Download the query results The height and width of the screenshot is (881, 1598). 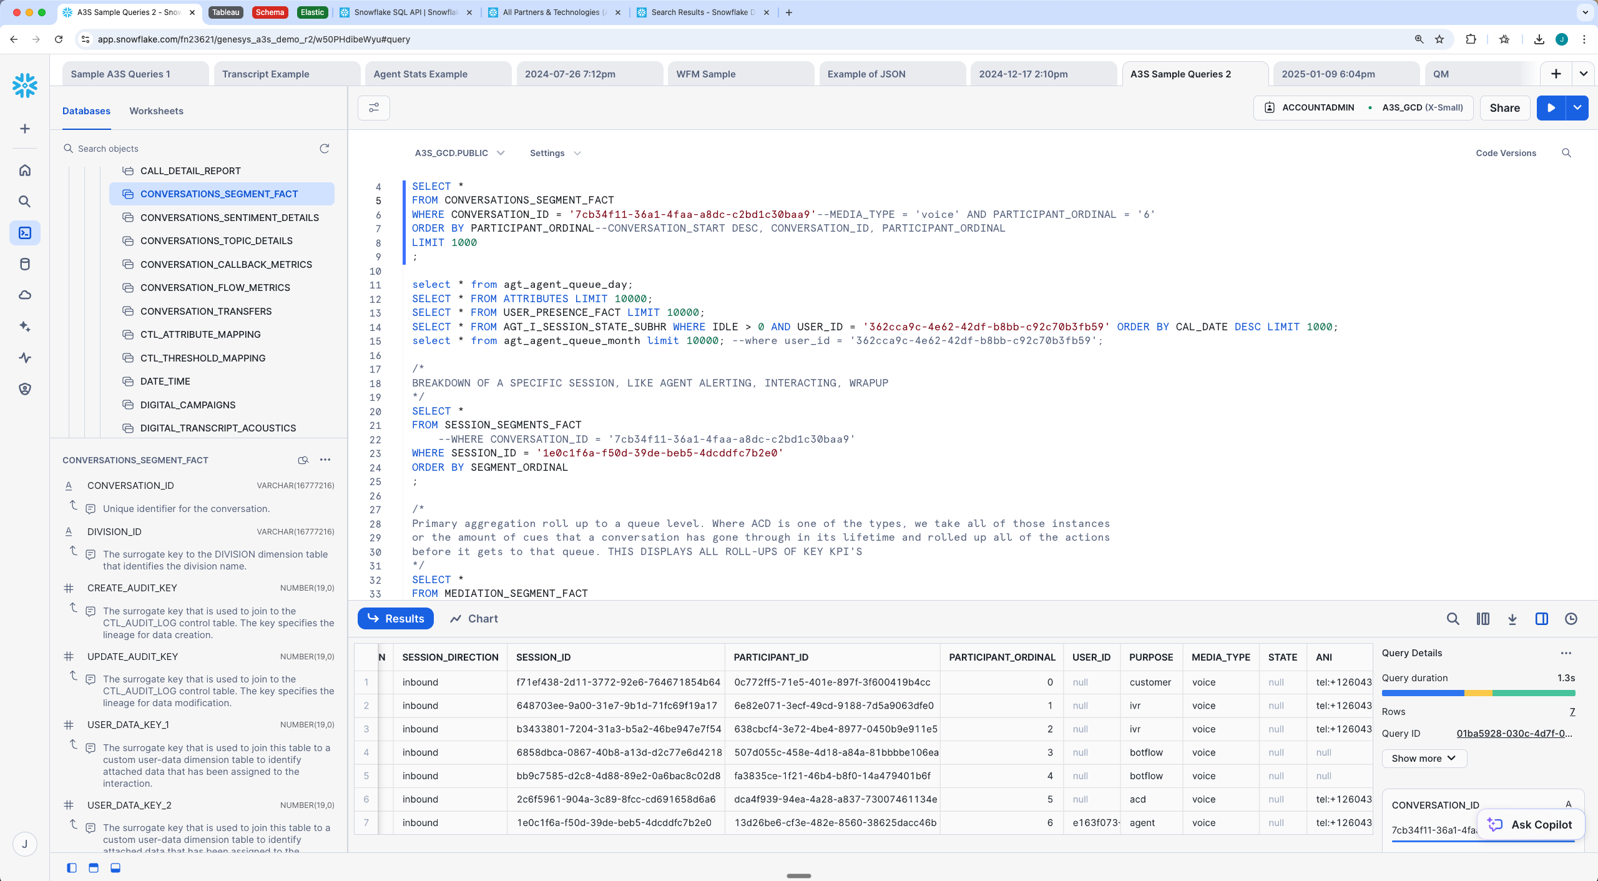tap(1512, 618)
